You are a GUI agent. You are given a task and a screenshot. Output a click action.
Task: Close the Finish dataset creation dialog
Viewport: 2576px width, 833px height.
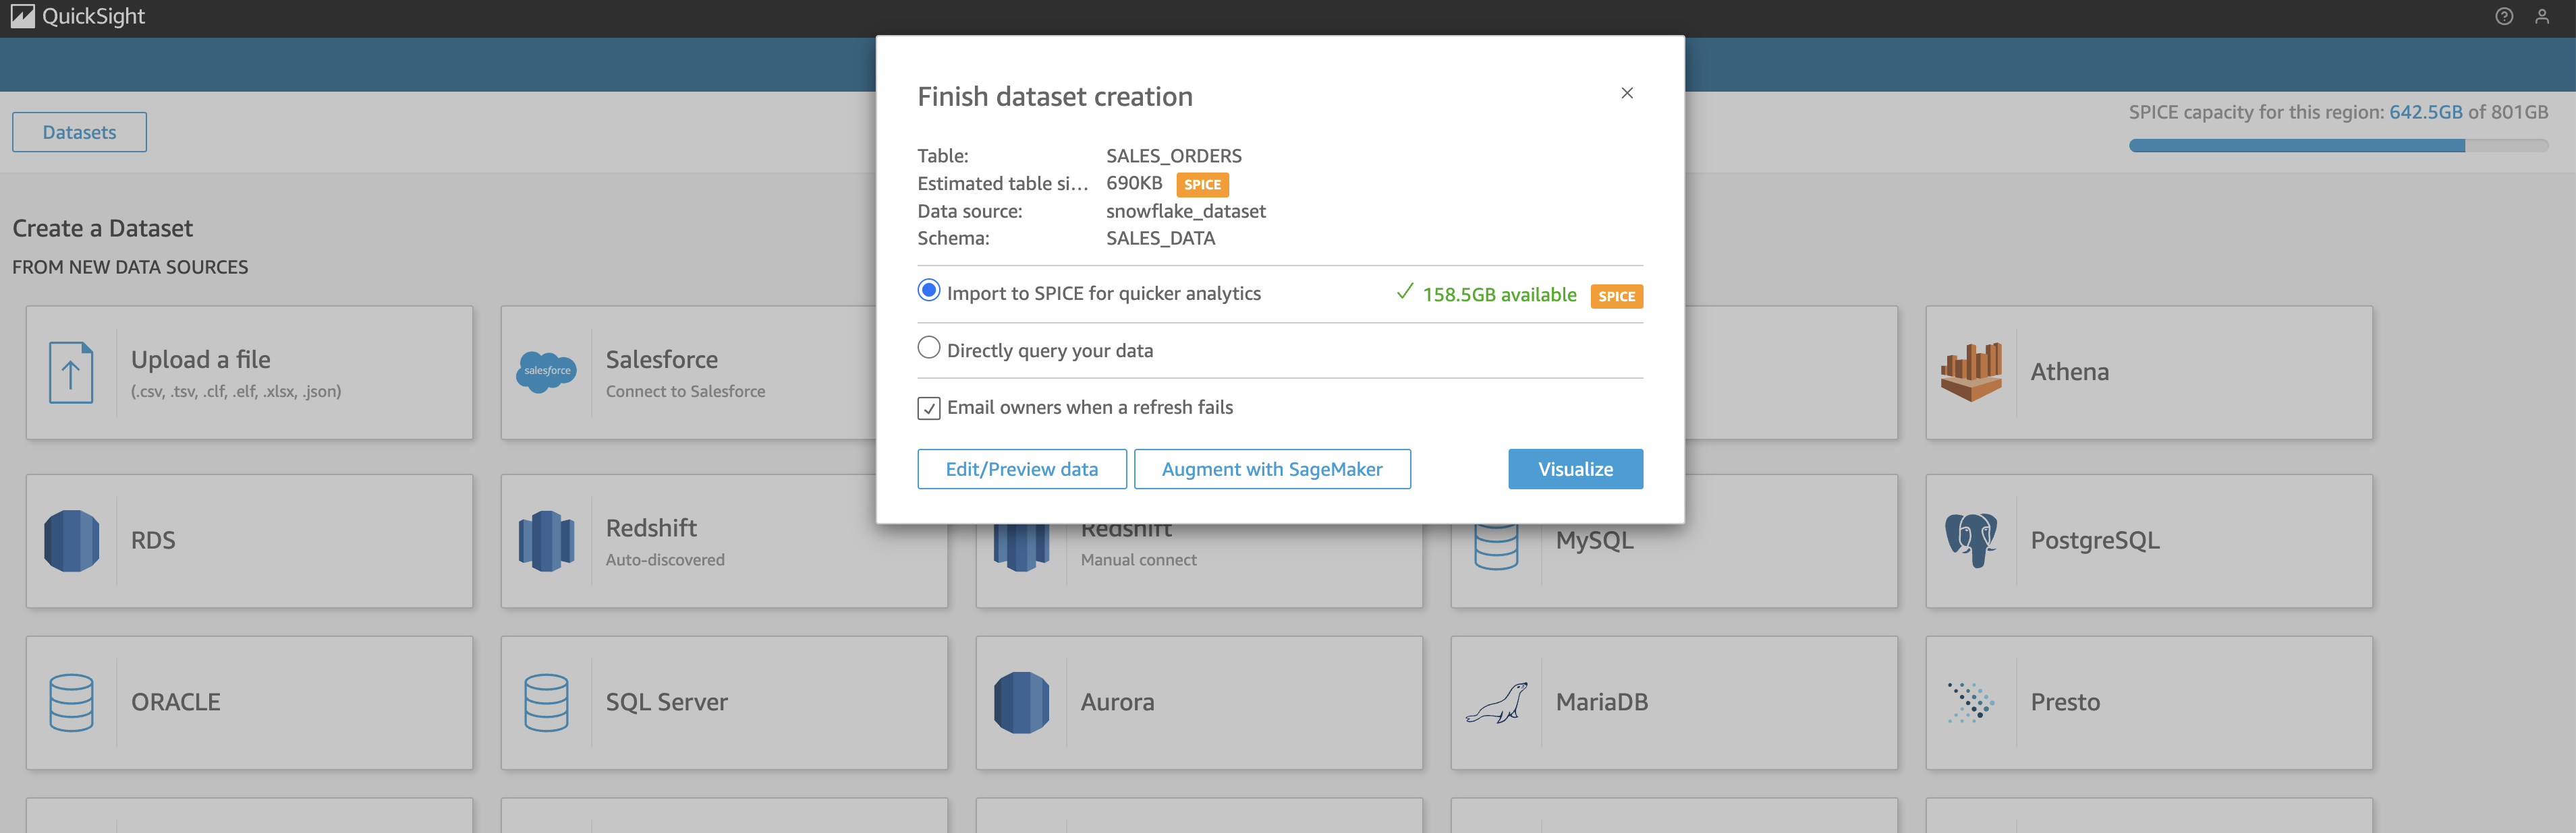[x=1627, y=93]
